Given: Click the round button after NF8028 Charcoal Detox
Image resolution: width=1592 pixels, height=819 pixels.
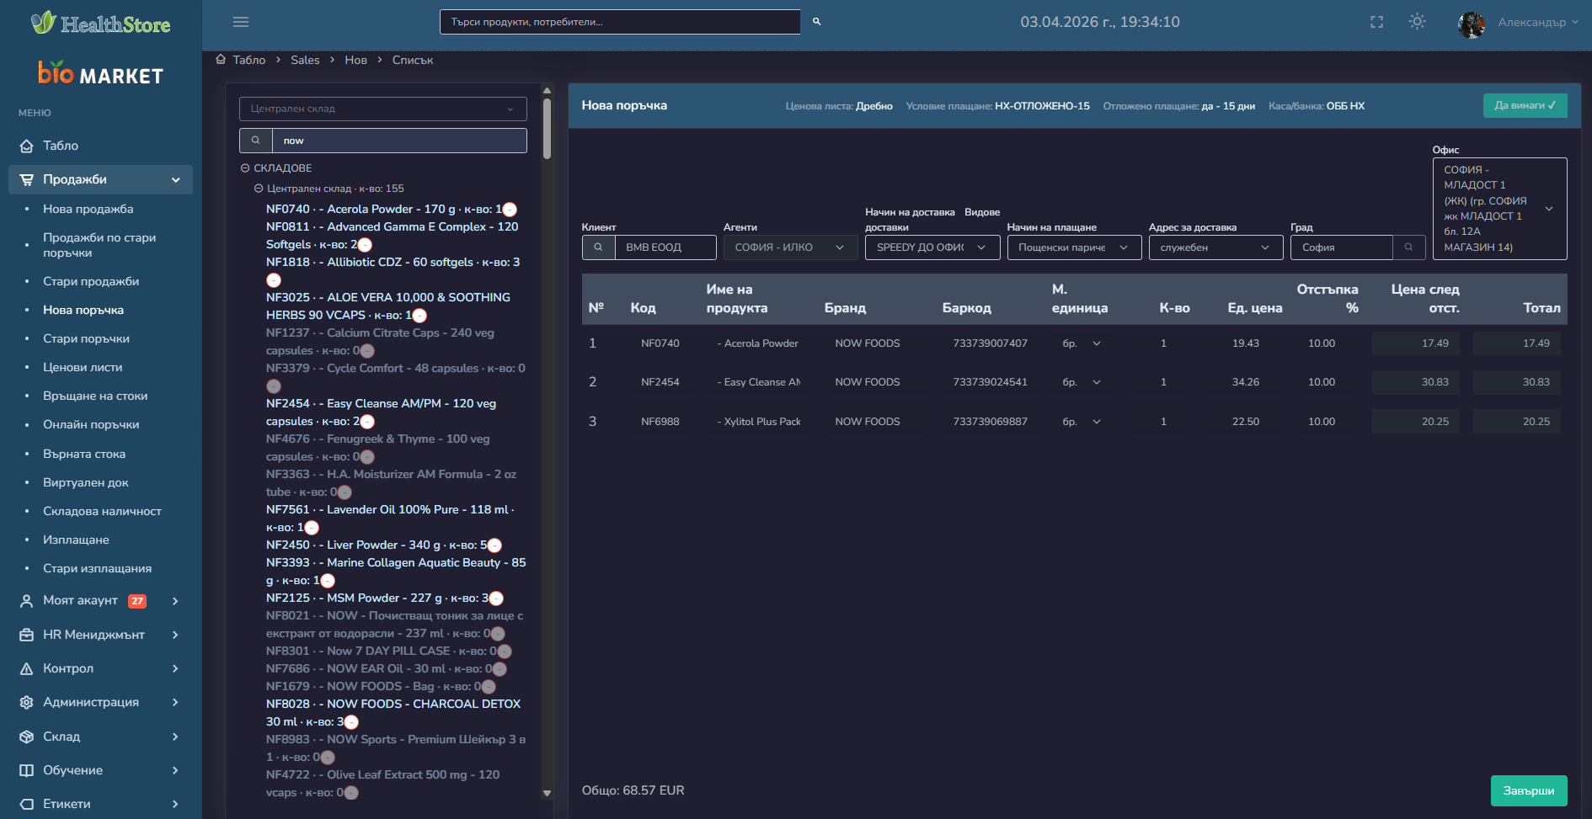Looking at the screenshot, I should 351,722.
